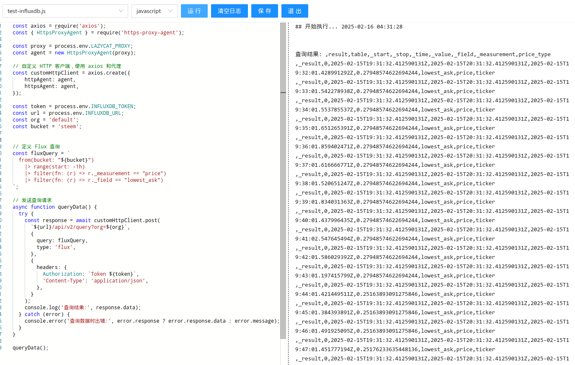Image resolution: width=575 pixels, height=365 pixels.
Task: Exit the editor with the 退出 button
Action: pos(294,11)
